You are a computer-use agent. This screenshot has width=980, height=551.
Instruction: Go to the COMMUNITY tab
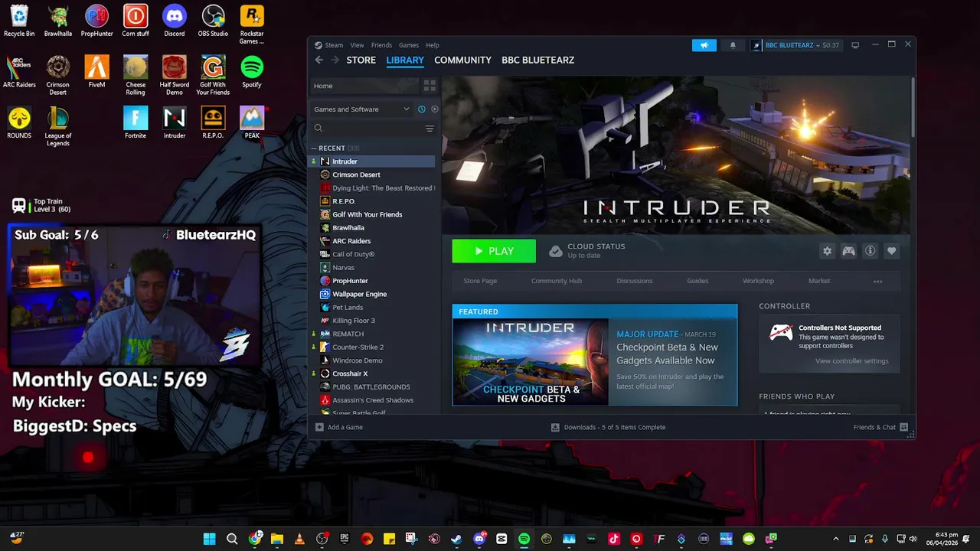(x=462, y=60)
